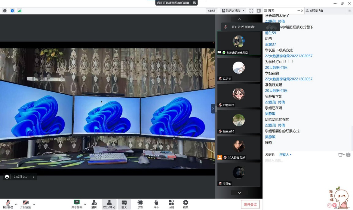Toggle the 成员(99+) members panel

coord(109,204)
